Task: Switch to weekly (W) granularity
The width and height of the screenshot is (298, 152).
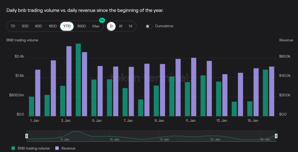Action: [121, 26]
